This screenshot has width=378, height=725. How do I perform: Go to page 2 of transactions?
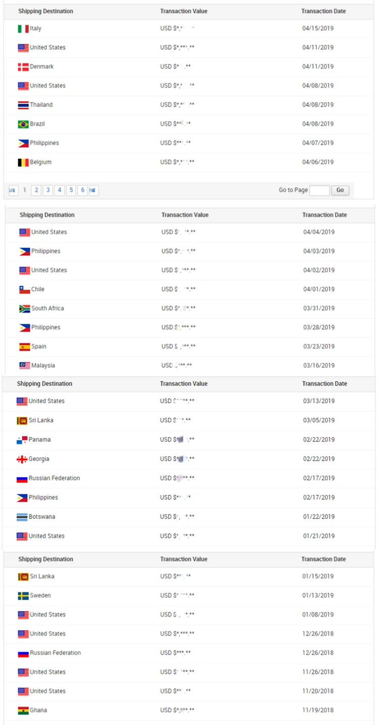point(36,190)
